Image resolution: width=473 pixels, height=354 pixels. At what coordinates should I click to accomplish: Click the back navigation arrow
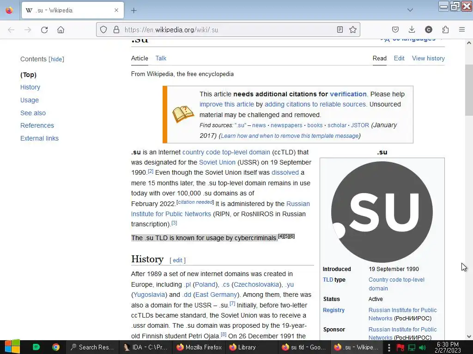(x=11, y=30)
